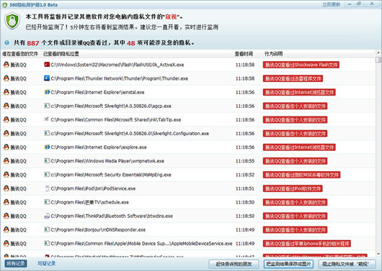This screenshot has height=271, width=382.
Task: Click the tell-friends button at bottom
Action: (x=234, y=264)
